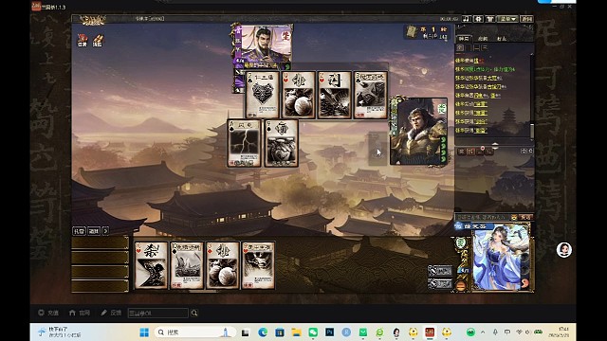
Task: Click the 礼物 gift button above hand area
Action: coord(79,231)
